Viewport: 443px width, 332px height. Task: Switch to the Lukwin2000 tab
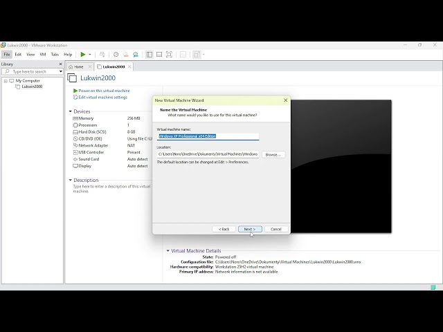(114, 67)
